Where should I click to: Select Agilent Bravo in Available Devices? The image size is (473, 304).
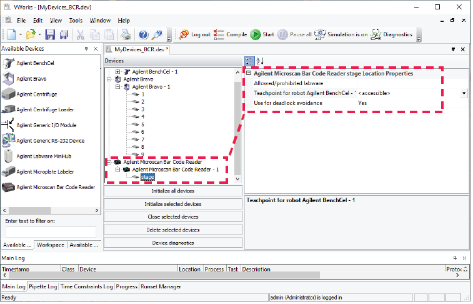pyautogui.click(x=25, y=79)
